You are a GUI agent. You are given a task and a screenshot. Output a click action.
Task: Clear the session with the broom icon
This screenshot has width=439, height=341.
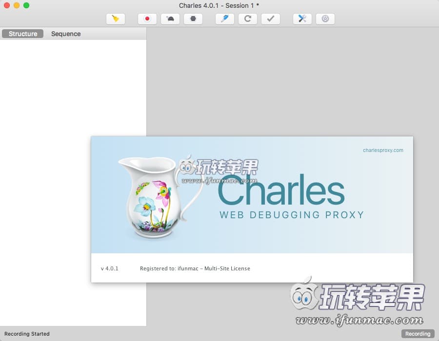[115, 19]
